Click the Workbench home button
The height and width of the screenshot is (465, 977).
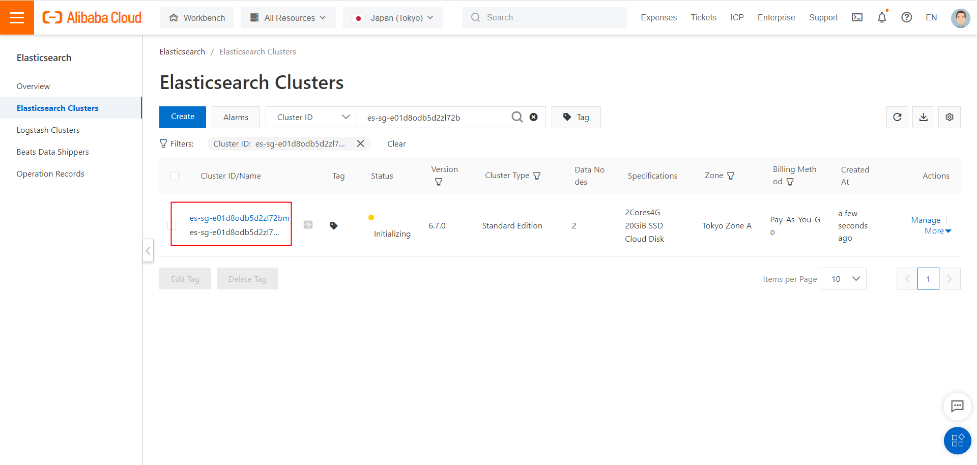click(197, 18)
